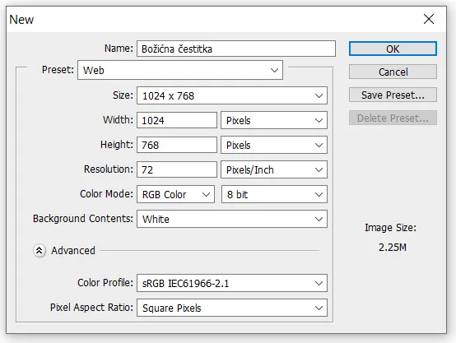This screenshot has height=343, width=456.
Task: Click the Image Size: label
Action: 391,228
